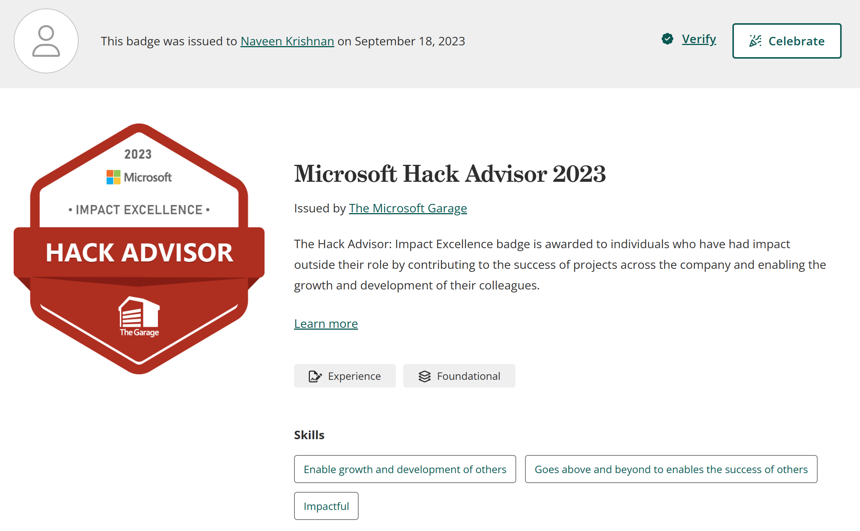The height and width of the screenshot is (531, 860).
Task: Follow the Learn more link
Action: pos(326,324)
